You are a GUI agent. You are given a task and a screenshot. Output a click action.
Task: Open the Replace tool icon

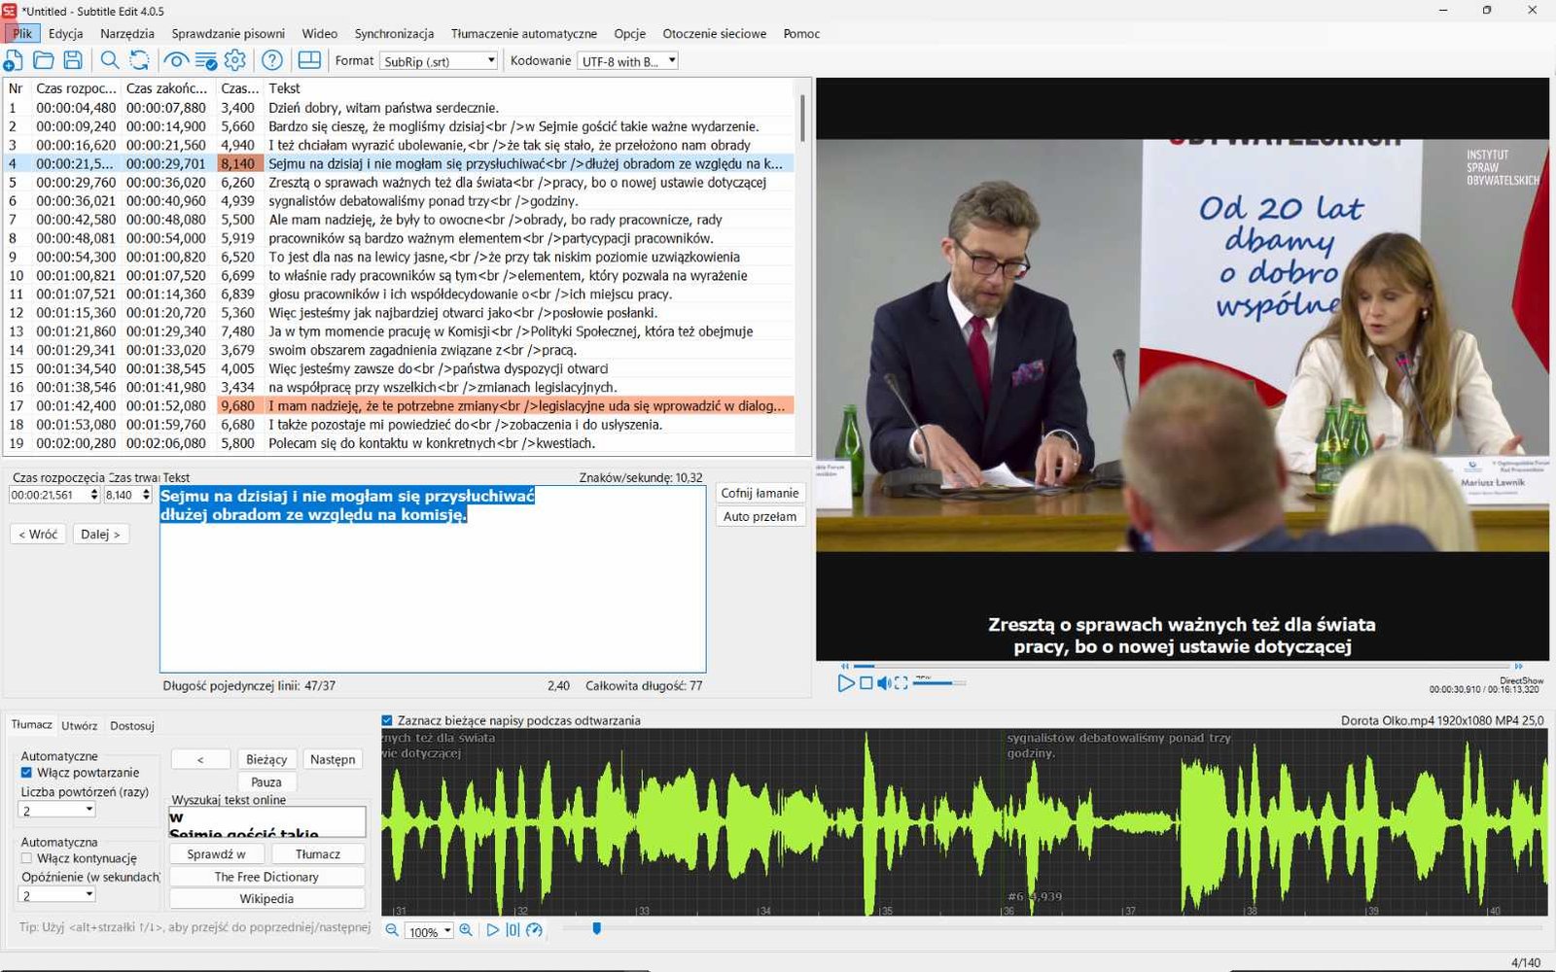(x=140, y=60)
